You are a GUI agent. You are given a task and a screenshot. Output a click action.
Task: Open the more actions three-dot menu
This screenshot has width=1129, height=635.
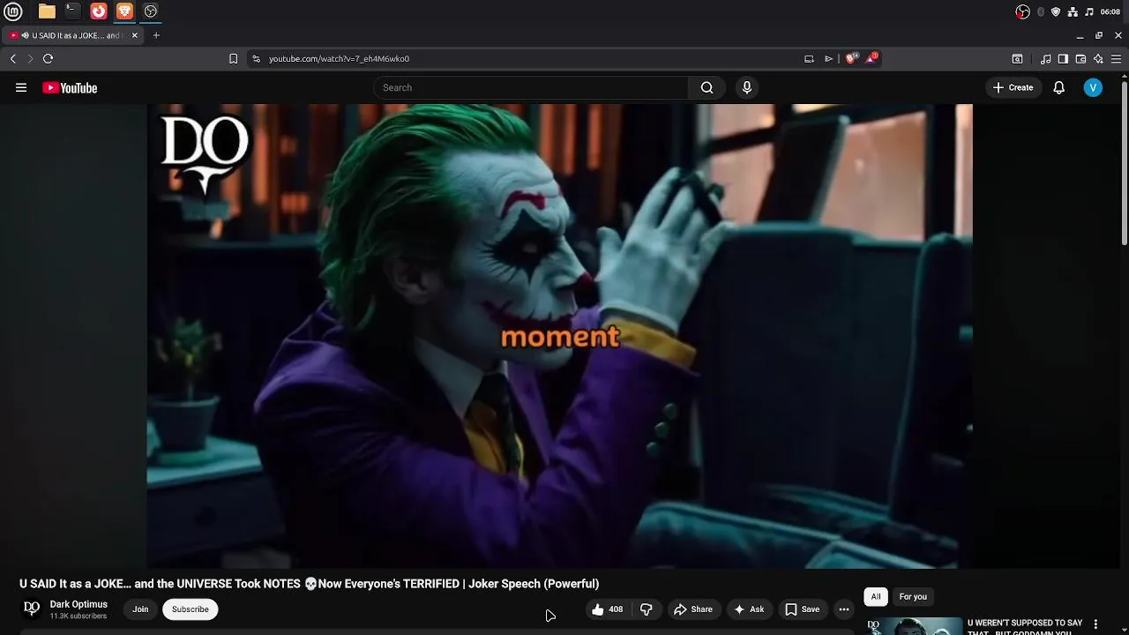844,609
